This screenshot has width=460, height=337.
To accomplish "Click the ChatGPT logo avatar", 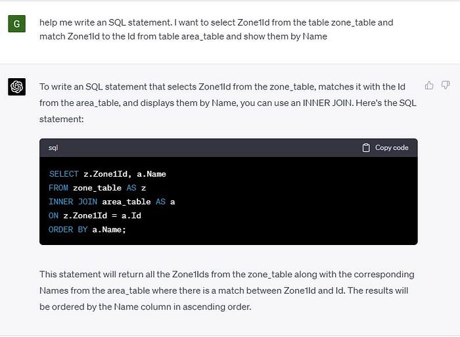I will 16,87.
